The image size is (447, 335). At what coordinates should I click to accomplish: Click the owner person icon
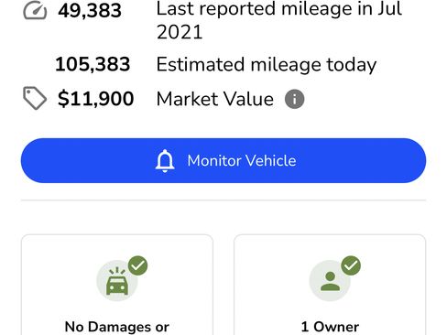click(x=330, y=281)
